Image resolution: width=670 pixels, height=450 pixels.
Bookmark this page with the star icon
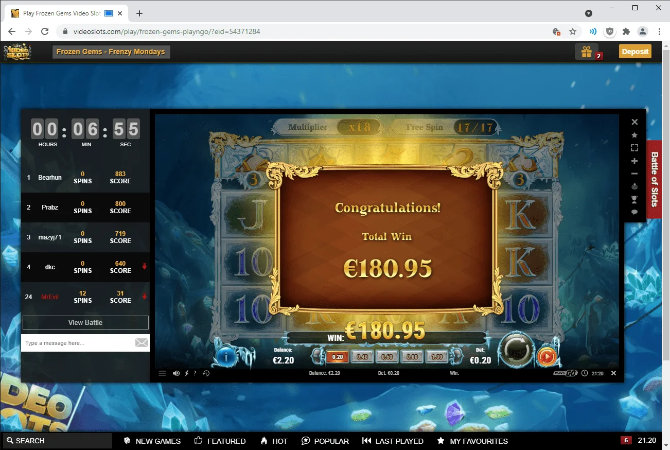[x=573, y=31]
